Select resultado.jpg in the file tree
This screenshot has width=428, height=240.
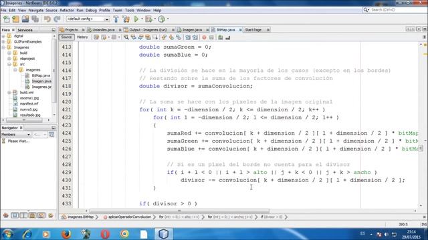coord(30,115)
